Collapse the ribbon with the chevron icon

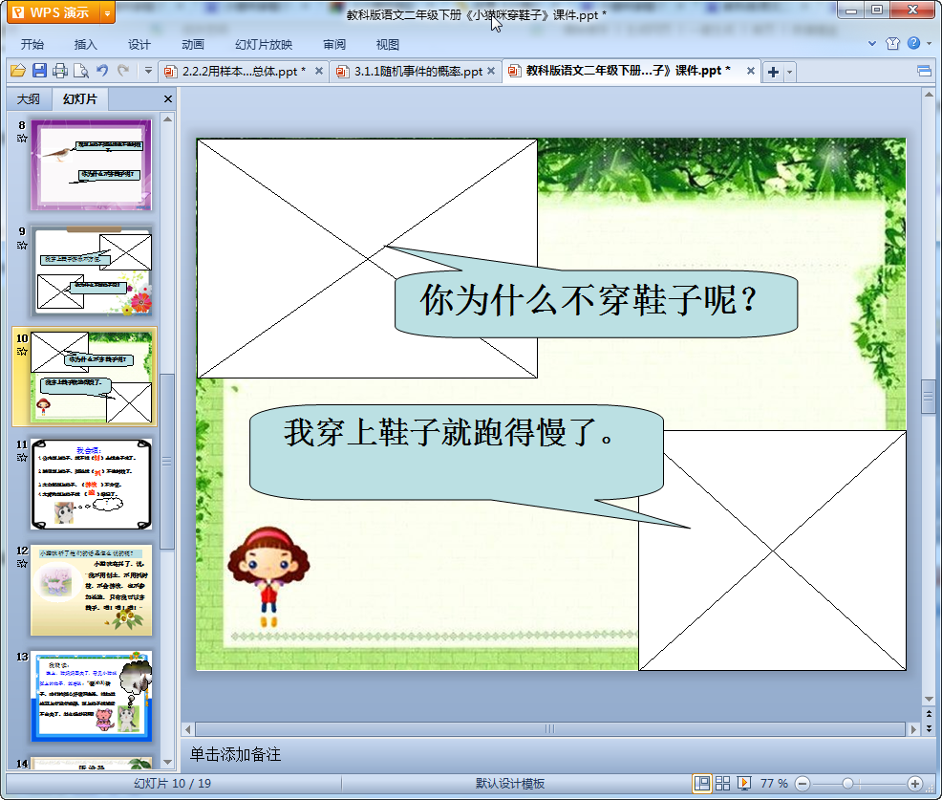pos(872,43)
